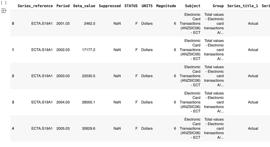Image resolution: width=270 pixels, height=147 pixels.
Task: Click the Series_title_1 column header
Action: pos(242,6)
